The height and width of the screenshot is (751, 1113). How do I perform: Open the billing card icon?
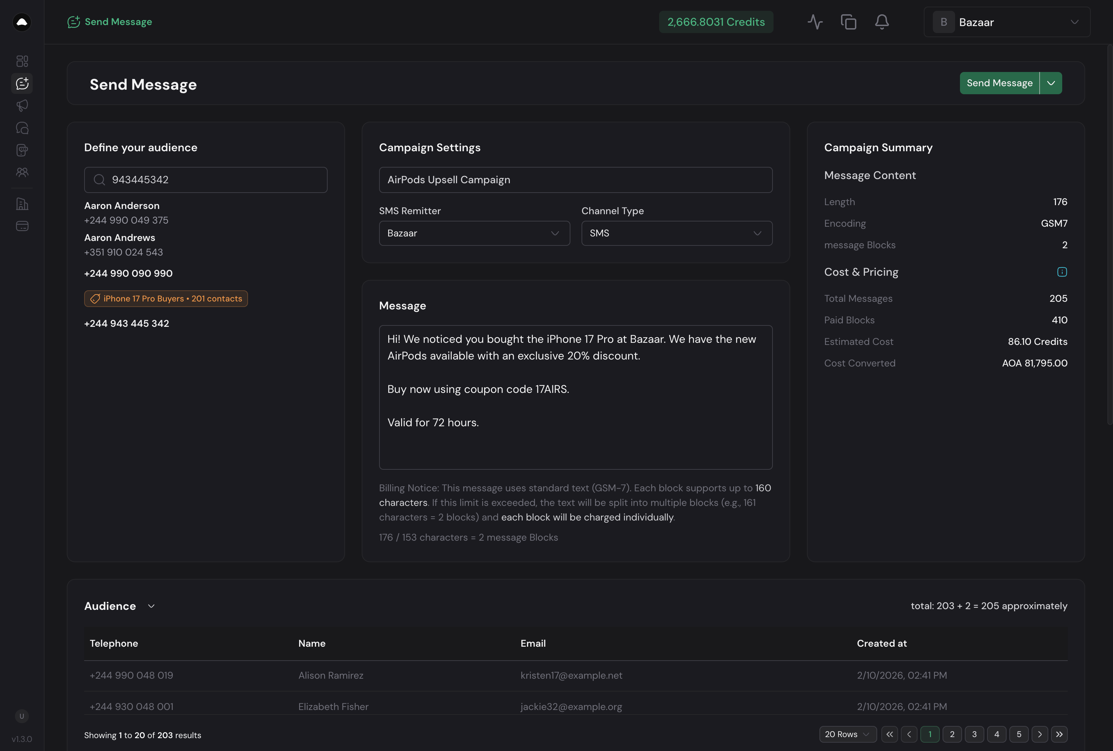pos(22,226)
